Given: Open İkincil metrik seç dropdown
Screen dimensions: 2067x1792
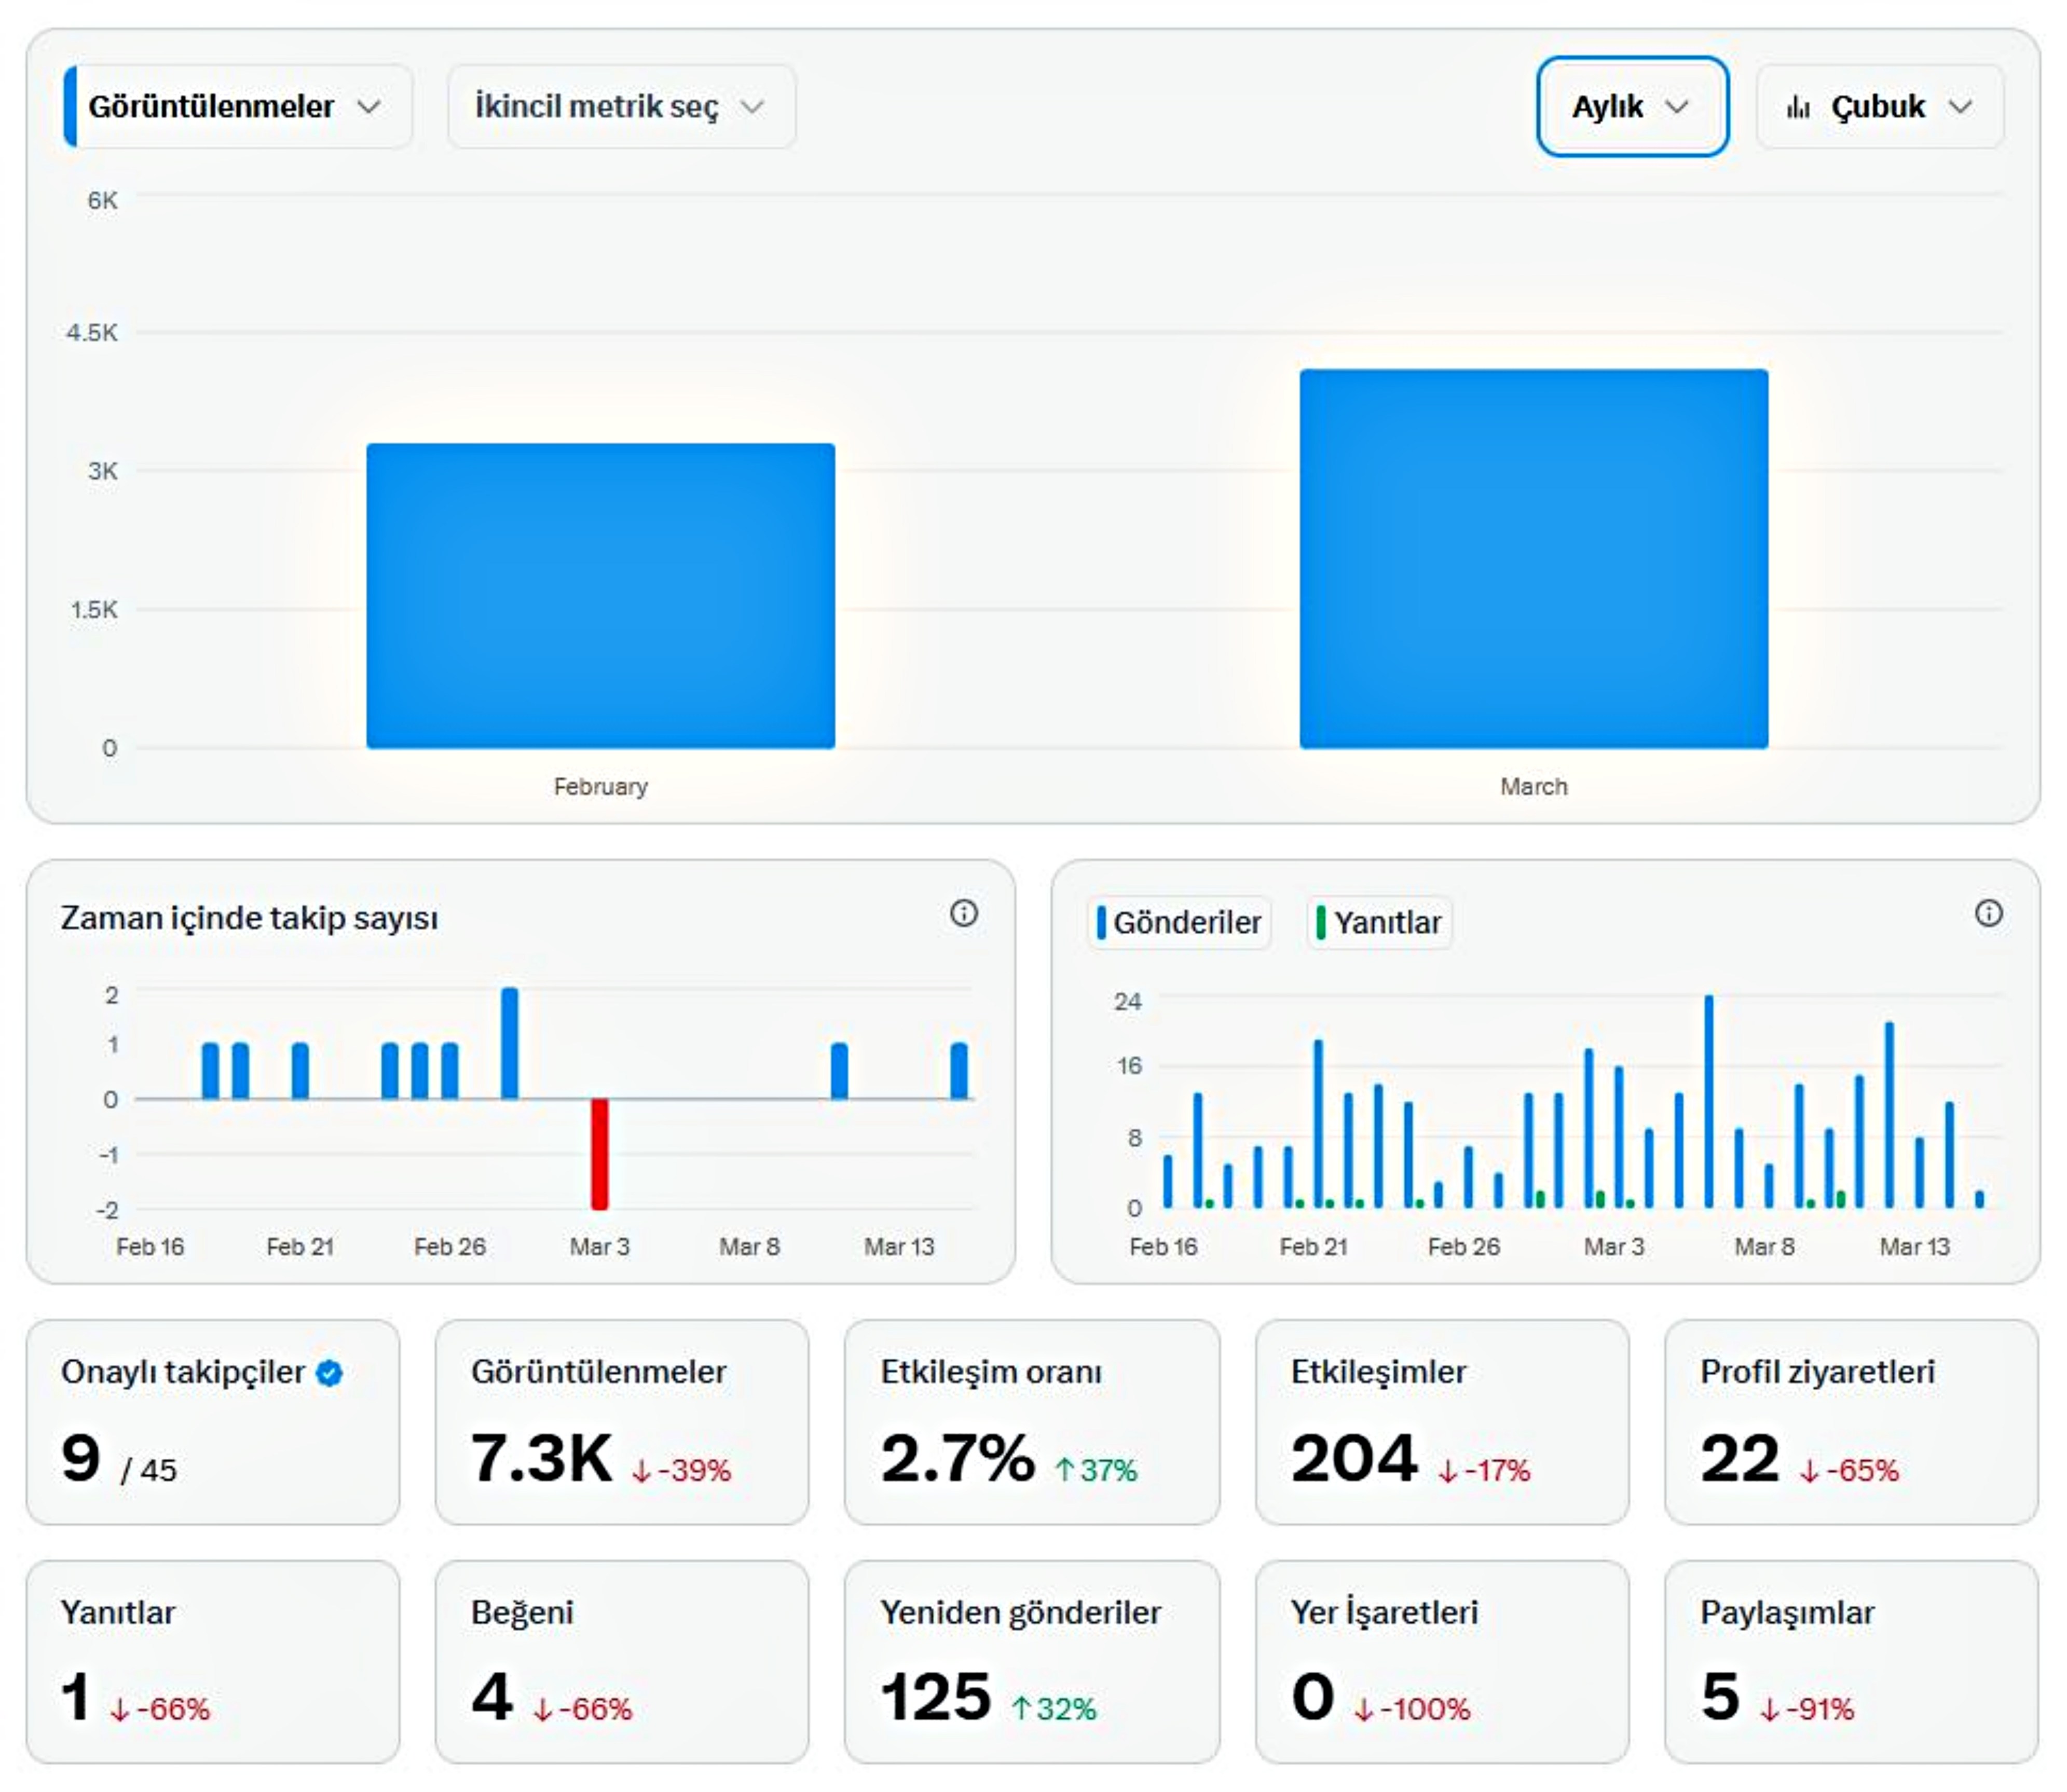Looking at the screenshot, I should [621, 107].
